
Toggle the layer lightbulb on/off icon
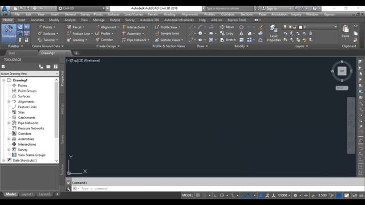point(285,27)
